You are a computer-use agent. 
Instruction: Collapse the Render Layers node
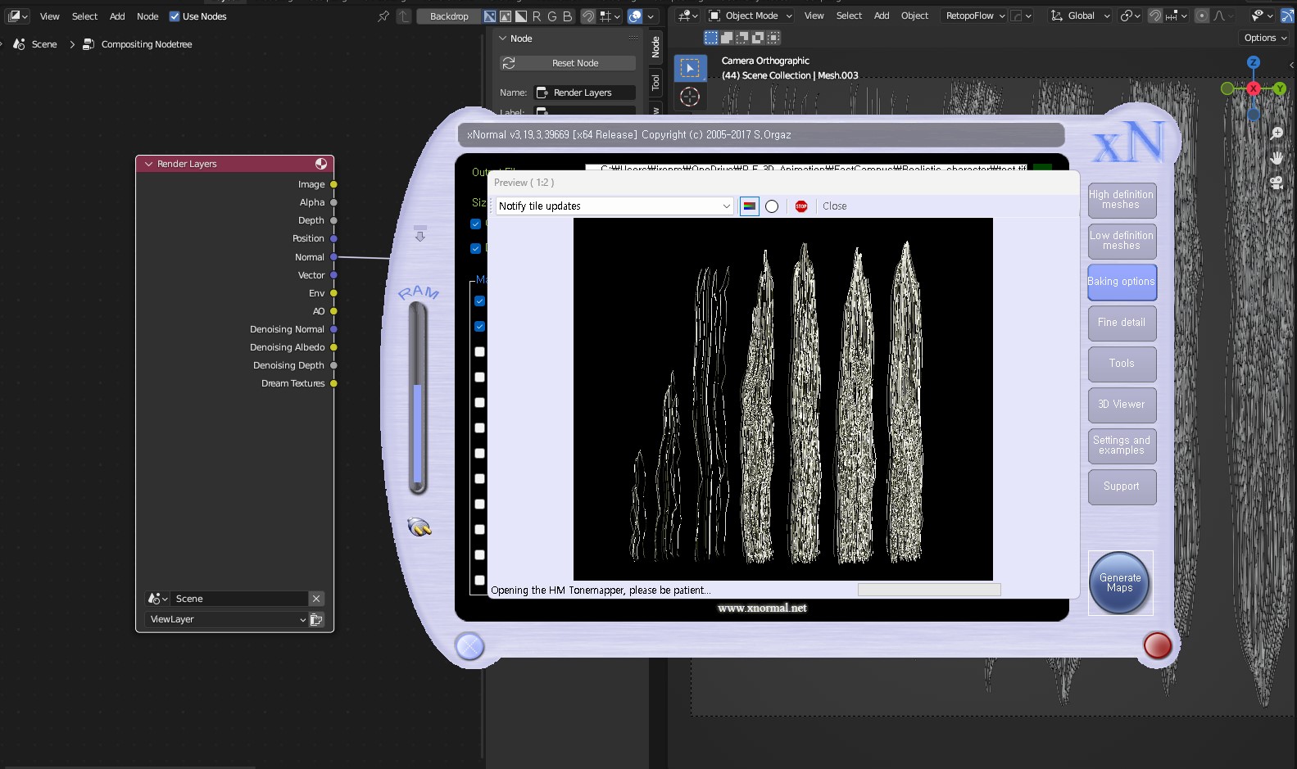click(149, 164)
